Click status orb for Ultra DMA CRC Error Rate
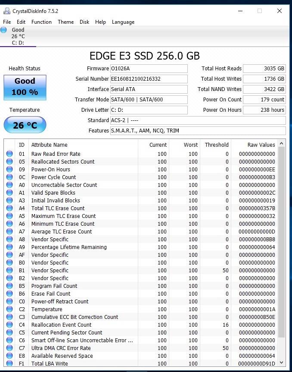The height and width of the screenshot is (372, 292). [x=9, y=348]
